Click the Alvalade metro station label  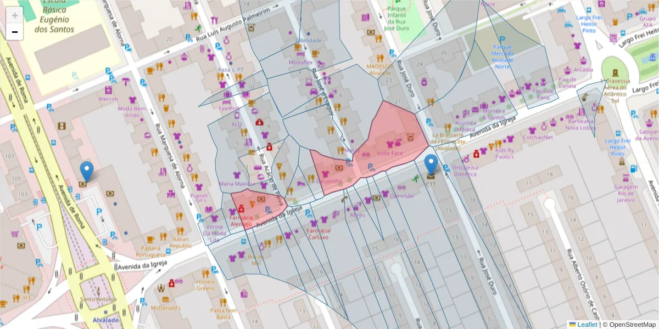(106, 320)
